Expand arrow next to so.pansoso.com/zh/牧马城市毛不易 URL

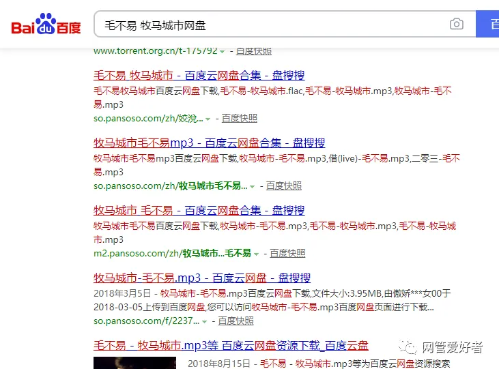click(252, 187)
